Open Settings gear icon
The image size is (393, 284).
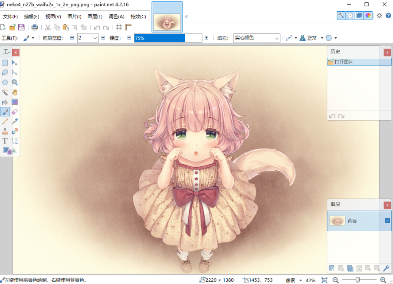point(380,16)
